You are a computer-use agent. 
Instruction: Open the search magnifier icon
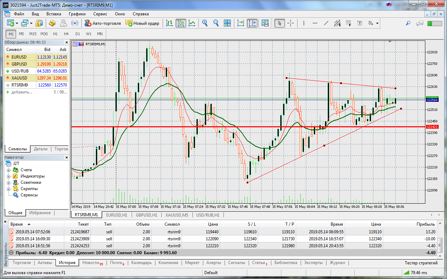408,23
